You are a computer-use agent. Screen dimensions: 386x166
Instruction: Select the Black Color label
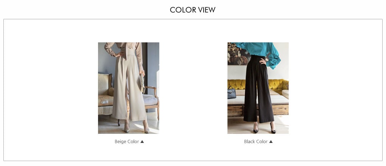[256, 142]
